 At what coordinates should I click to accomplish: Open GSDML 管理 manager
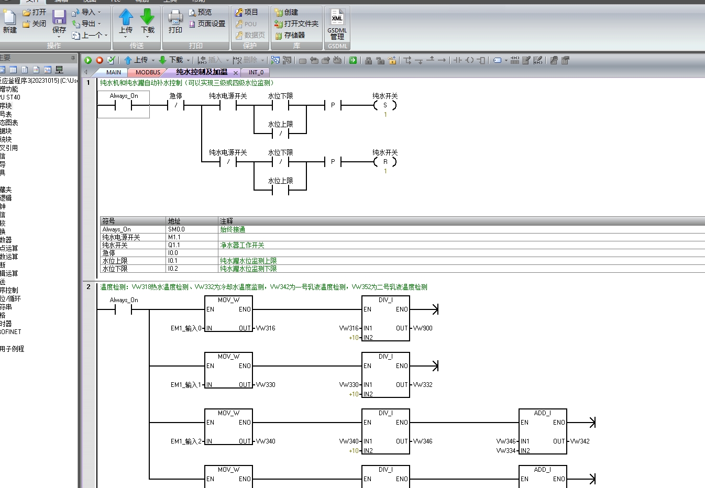click(337, 24)
